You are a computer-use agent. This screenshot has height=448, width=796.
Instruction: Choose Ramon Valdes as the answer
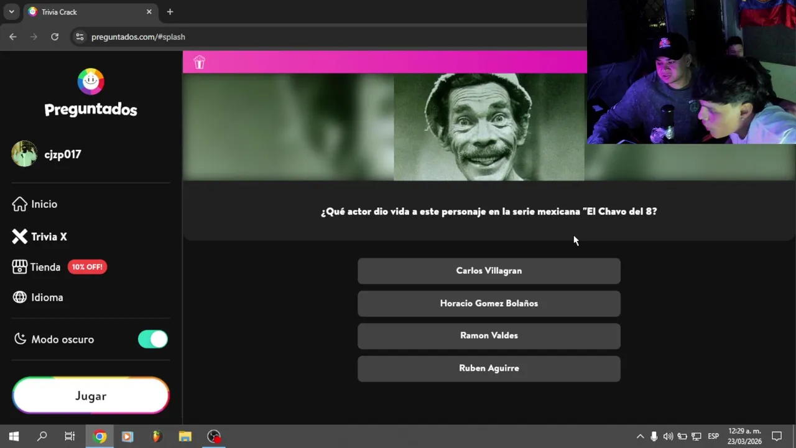489,335
